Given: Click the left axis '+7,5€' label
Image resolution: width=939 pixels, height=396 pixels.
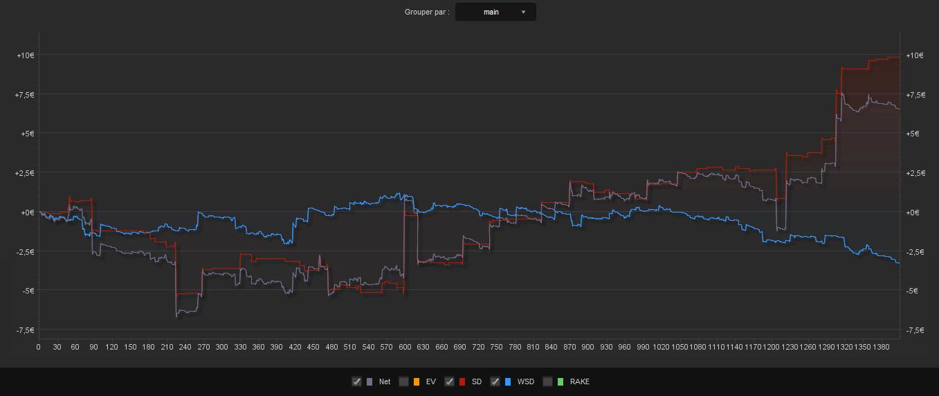Looking at the screenshot, I should (24, 95).
